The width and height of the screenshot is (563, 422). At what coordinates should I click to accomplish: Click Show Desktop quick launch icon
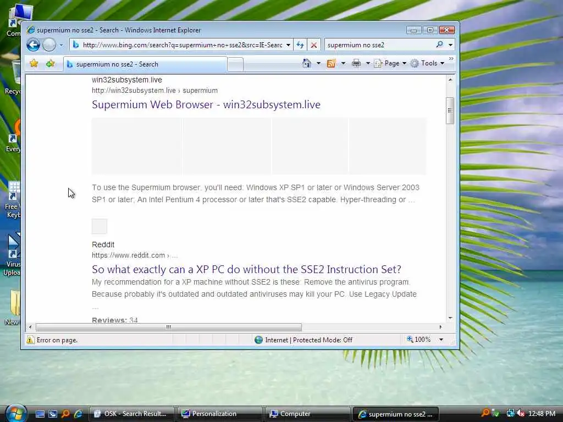pos(40,414)
